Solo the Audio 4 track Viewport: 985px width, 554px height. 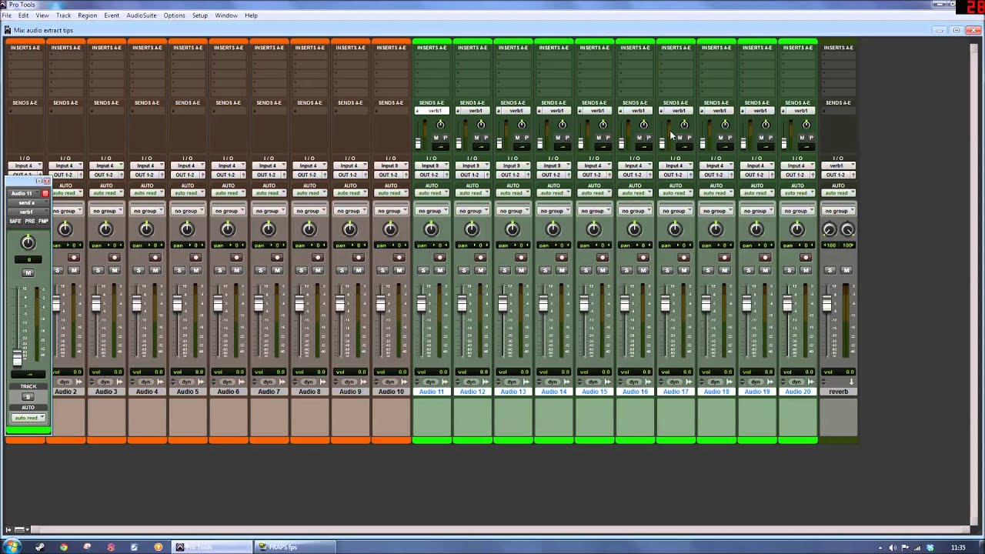[139, 270]
